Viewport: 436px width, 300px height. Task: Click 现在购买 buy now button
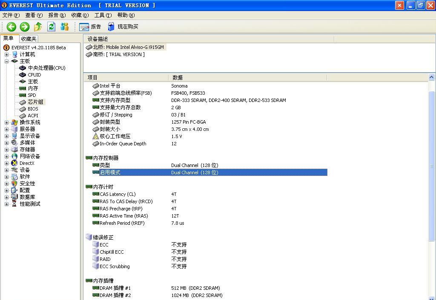[123, 27]
